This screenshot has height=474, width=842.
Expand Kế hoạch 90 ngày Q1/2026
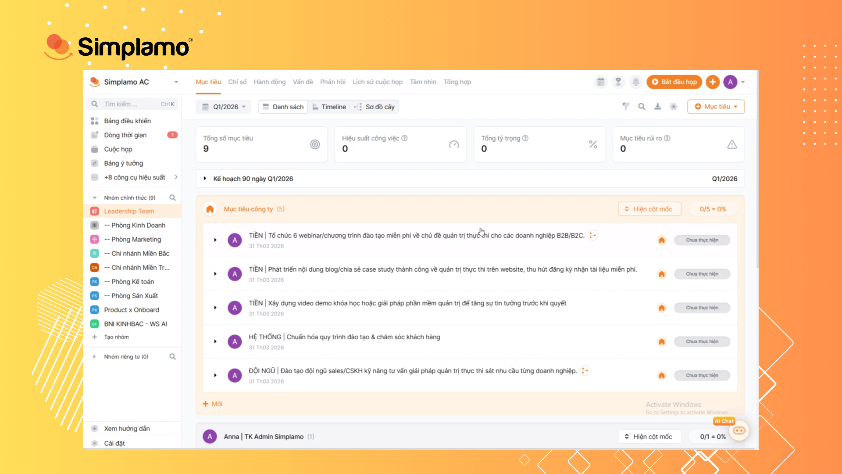pyautogui.click(x=205, y=179)
